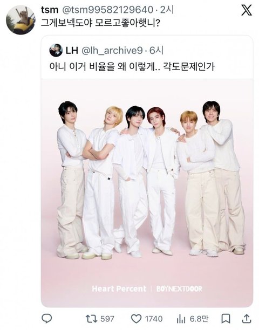
Task: Open the 2시 post timestamp
Action: pos(167,10)
